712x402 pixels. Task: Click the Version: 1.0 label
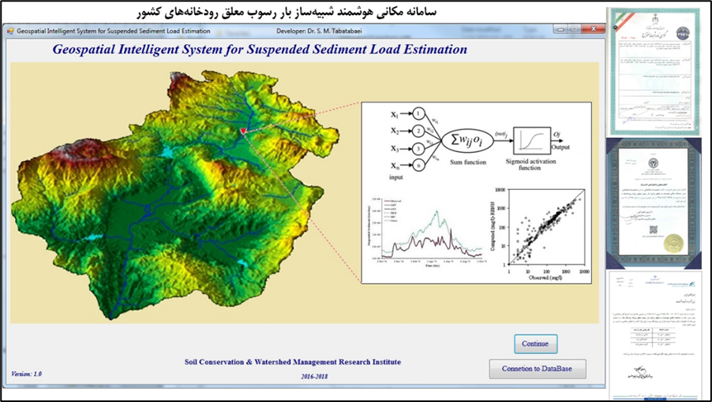tap(27, 373)
